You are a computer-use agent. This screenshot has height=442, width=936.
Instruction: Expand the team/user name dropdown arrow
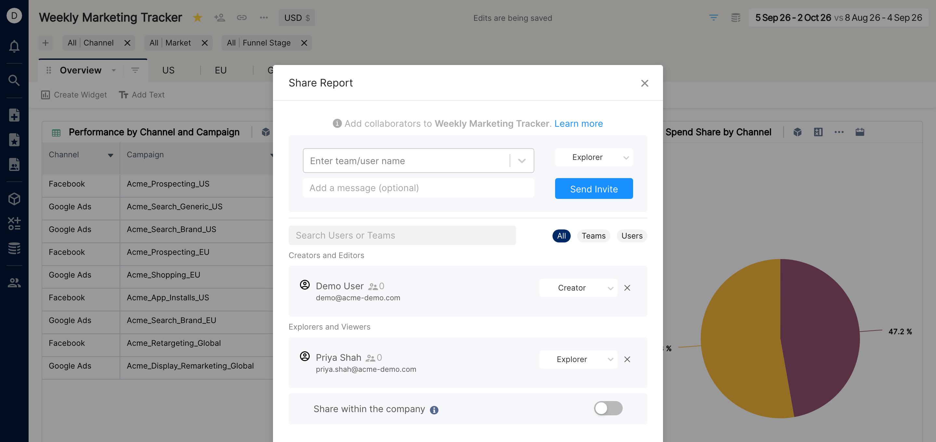coord(521,161)
